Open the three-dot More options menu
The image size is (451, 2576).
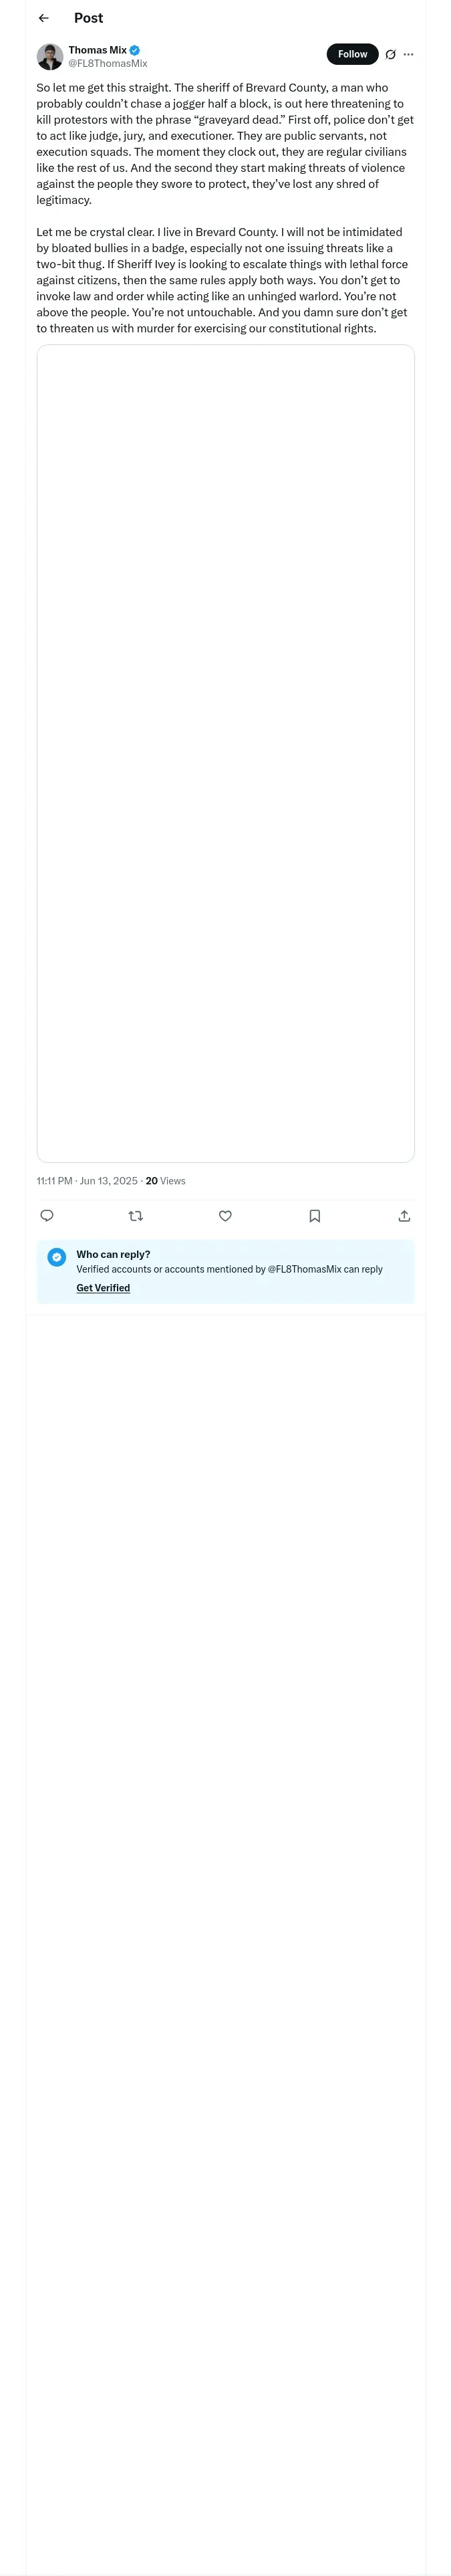tap(408, 55)
